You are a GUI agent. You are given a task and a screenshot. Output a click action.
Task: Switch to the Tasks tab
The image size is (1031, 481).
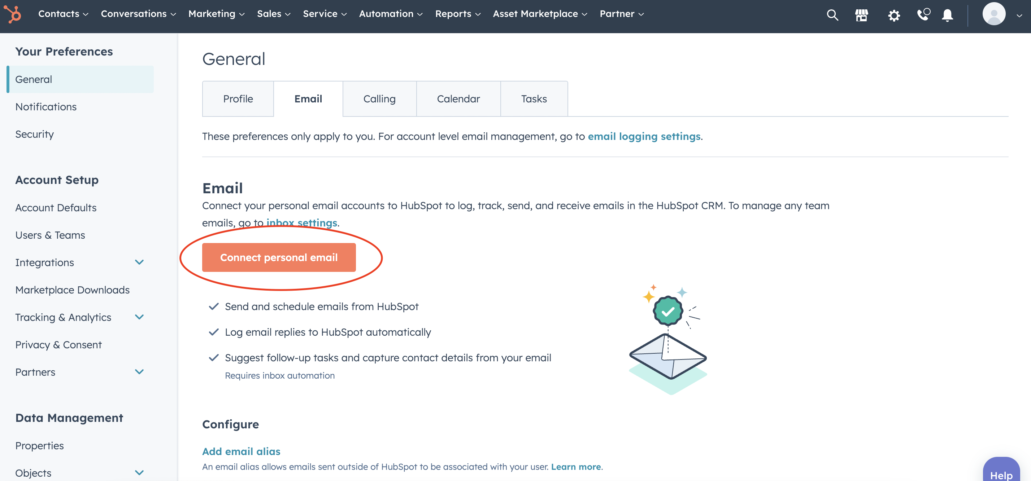(534, 99)
